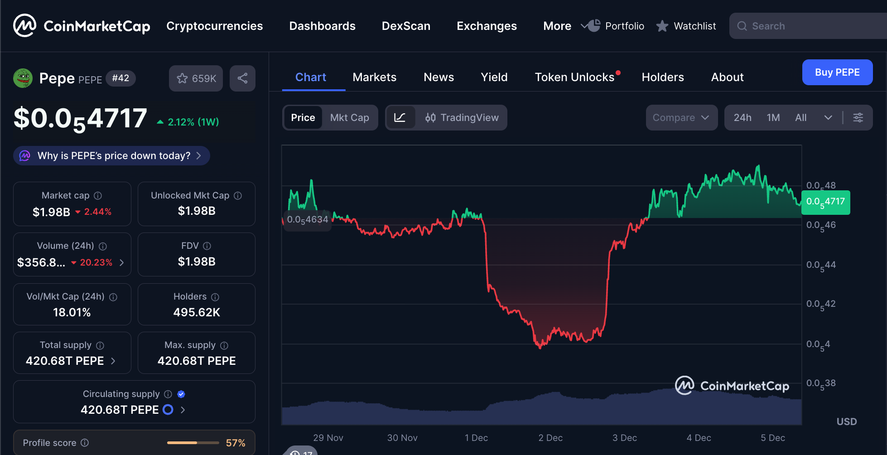Open the Markets tab

374,77
